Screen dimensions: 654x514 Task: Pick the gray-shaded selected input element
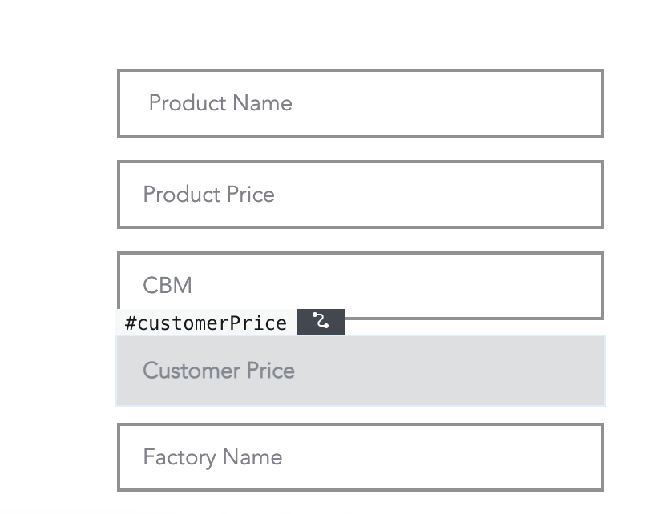click(361, 371)
